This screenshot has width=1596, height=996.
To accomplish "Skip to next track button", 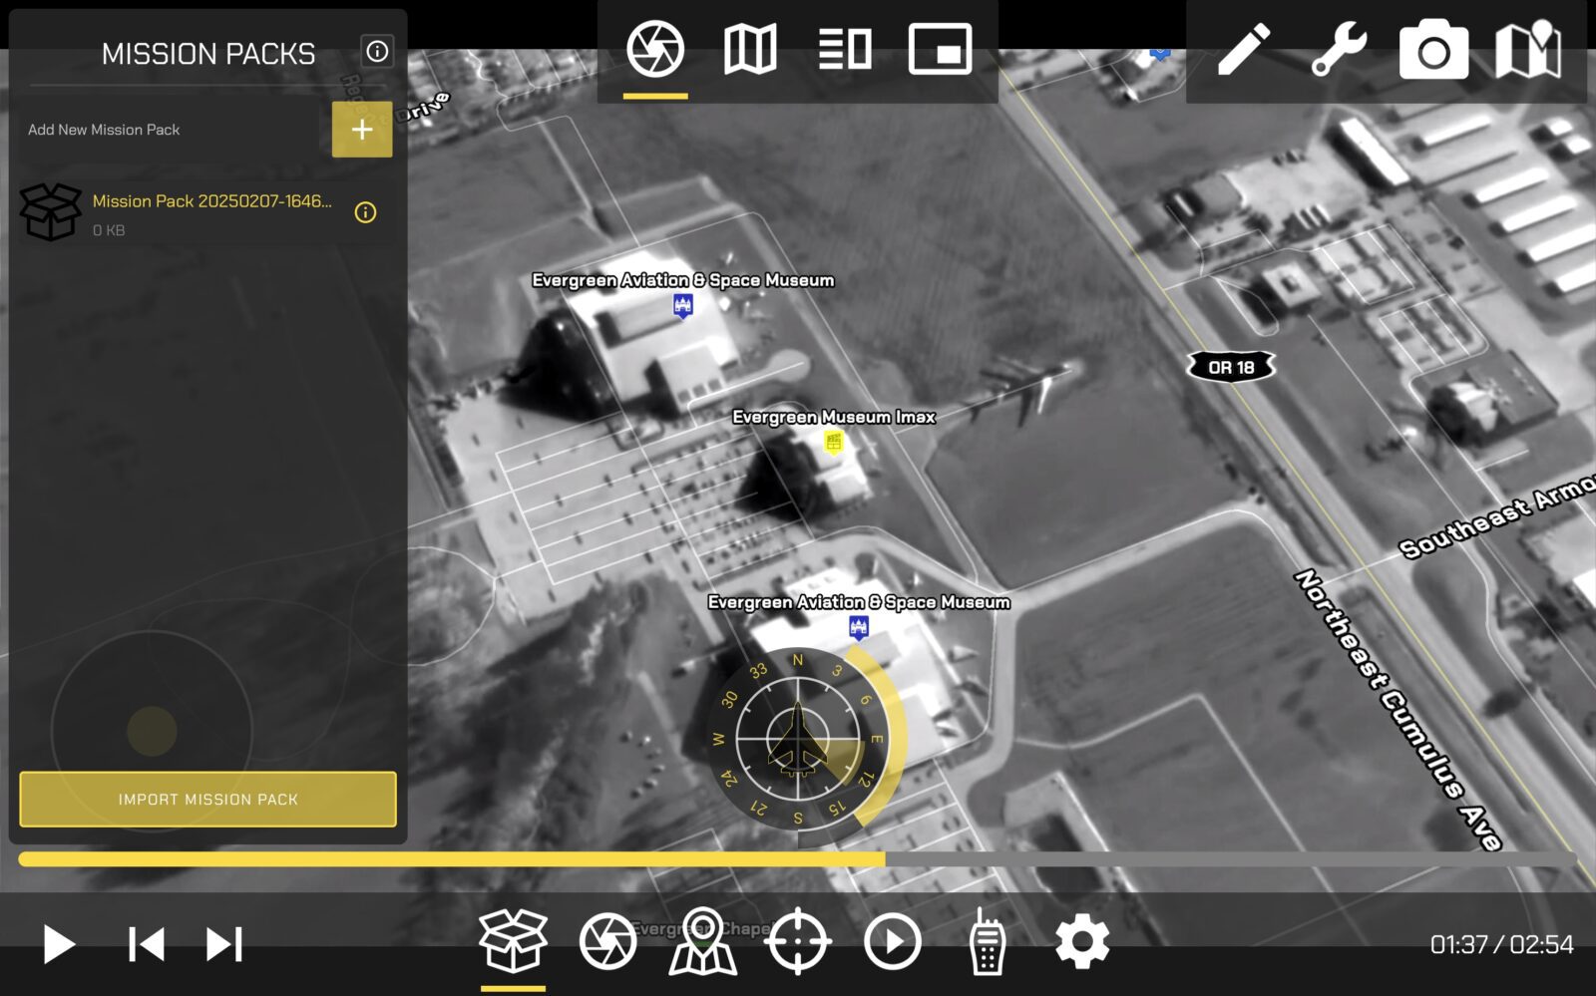I will click(x=223, y=944).
